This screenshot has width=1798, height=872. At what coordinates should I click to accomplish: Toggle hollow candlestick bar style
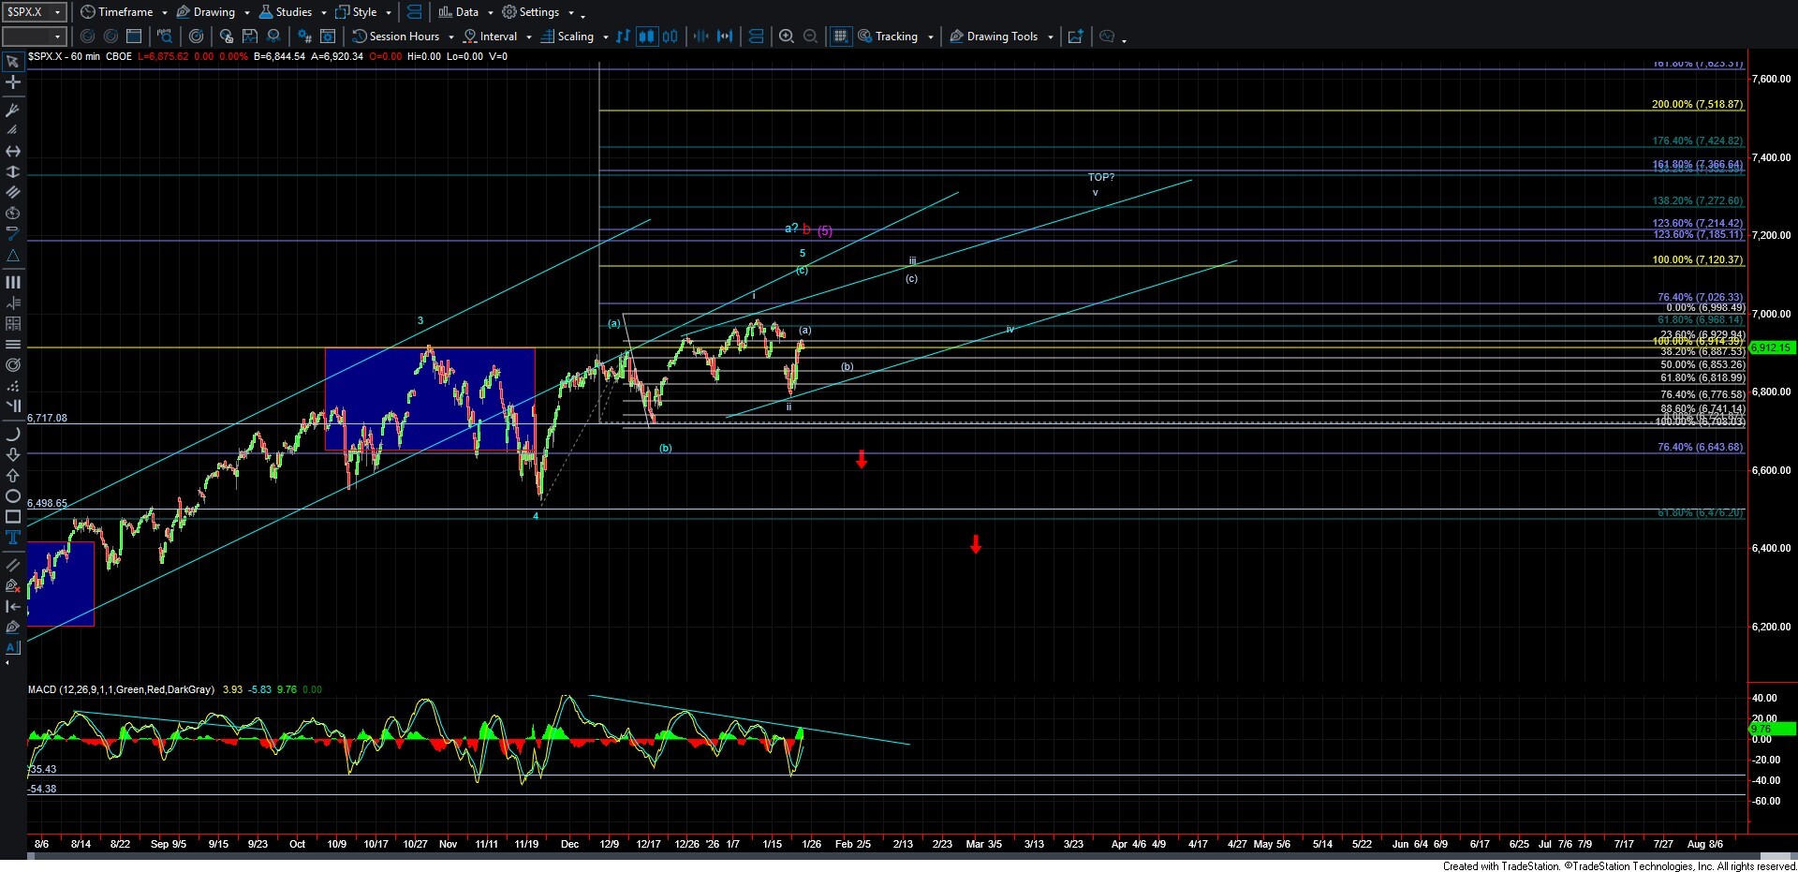tap(670, 37)
